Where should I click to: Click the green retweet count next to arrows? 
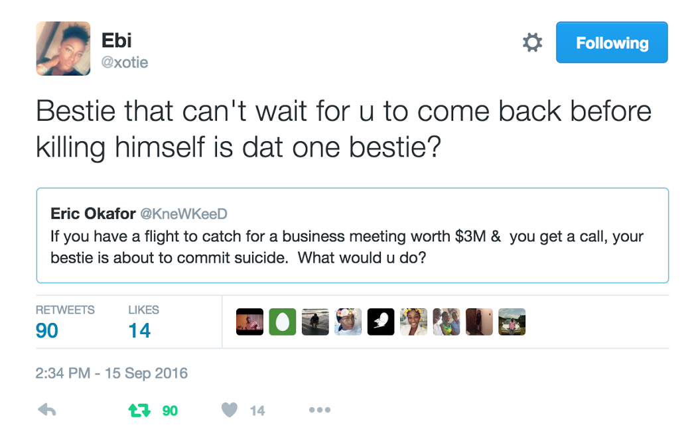(170, 410)
